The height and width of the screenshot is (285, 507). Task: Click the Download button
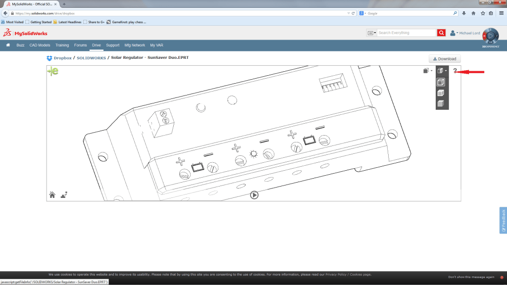tap(444, 59)
